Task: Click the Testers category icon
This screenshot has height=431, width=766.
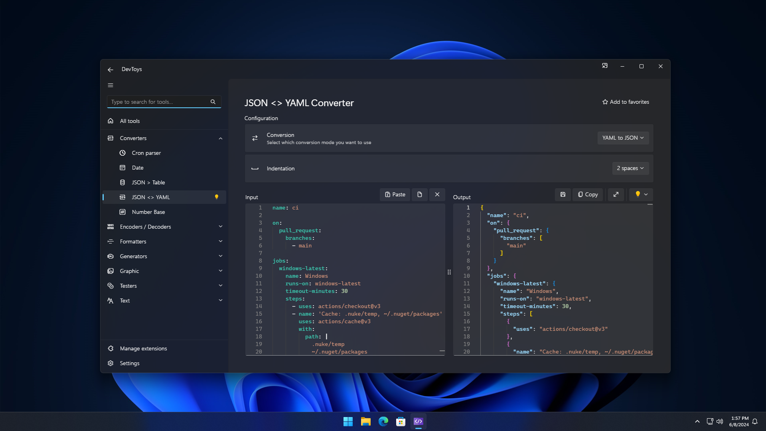Action: (x=111, y=286)
